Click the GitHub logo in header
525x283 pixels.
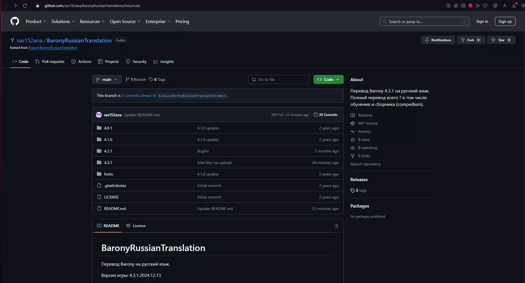[x=15, y=21]
